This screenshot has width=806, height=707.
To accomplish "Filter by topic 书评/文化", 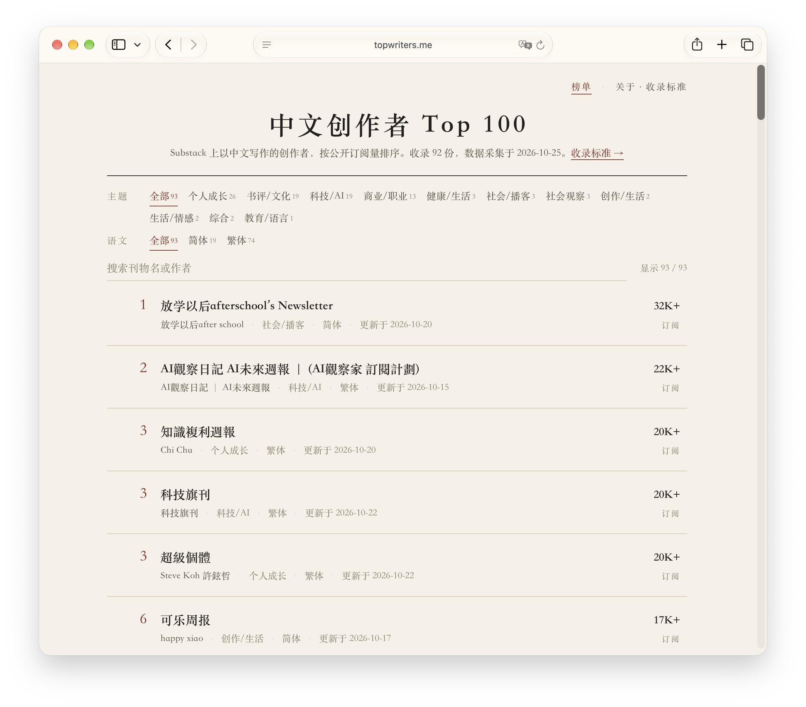I will 273,196.
